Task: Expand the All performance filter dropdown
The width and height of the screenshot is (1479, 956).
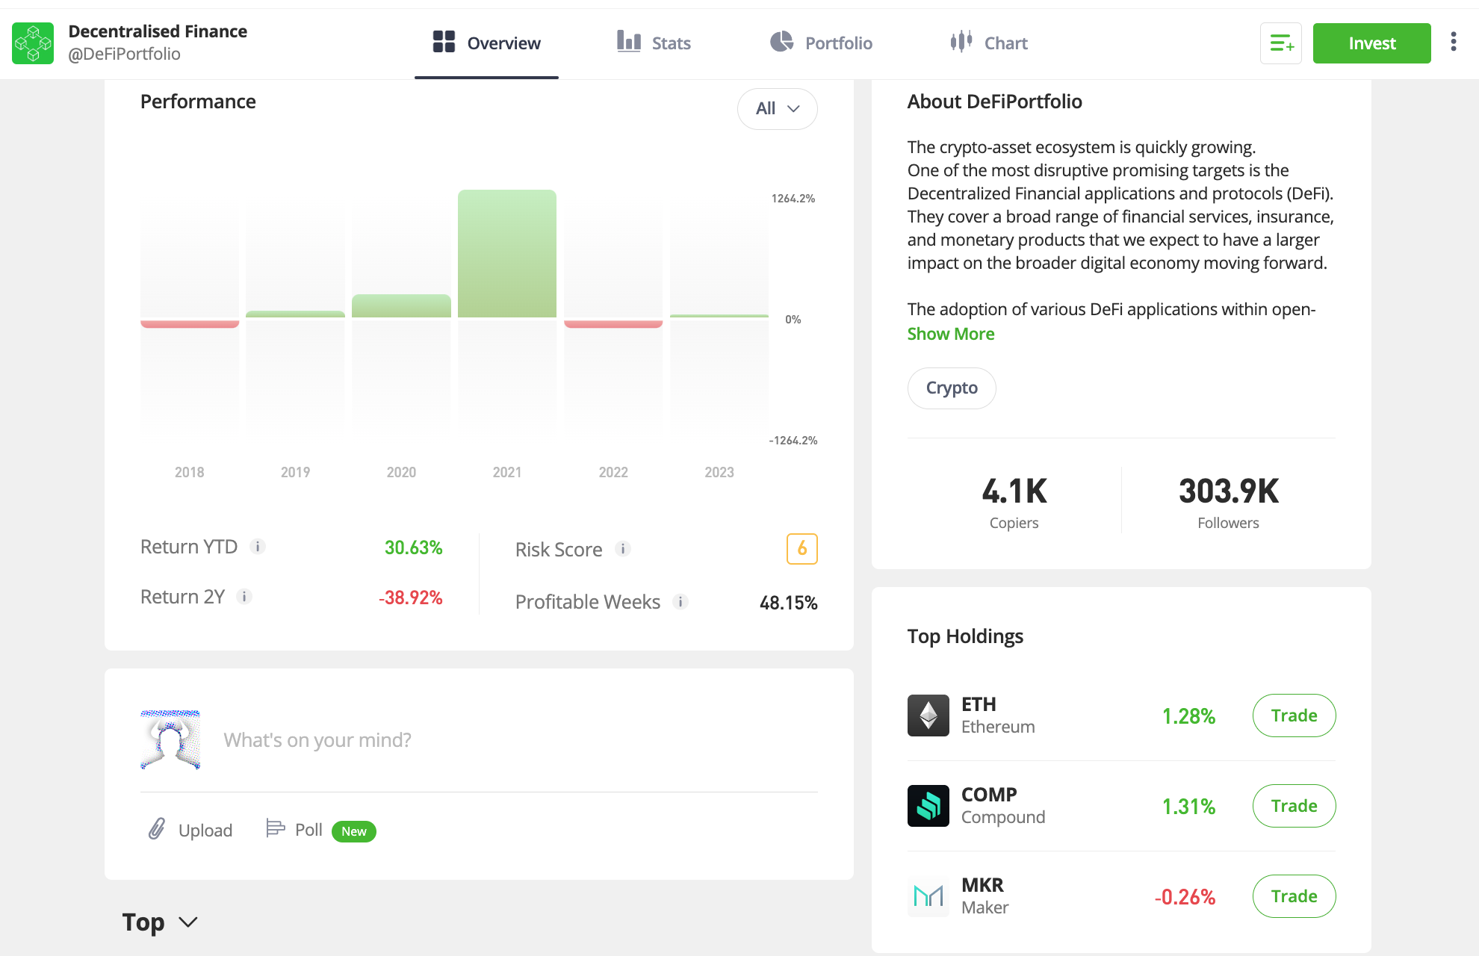Action: pos(775,108)
